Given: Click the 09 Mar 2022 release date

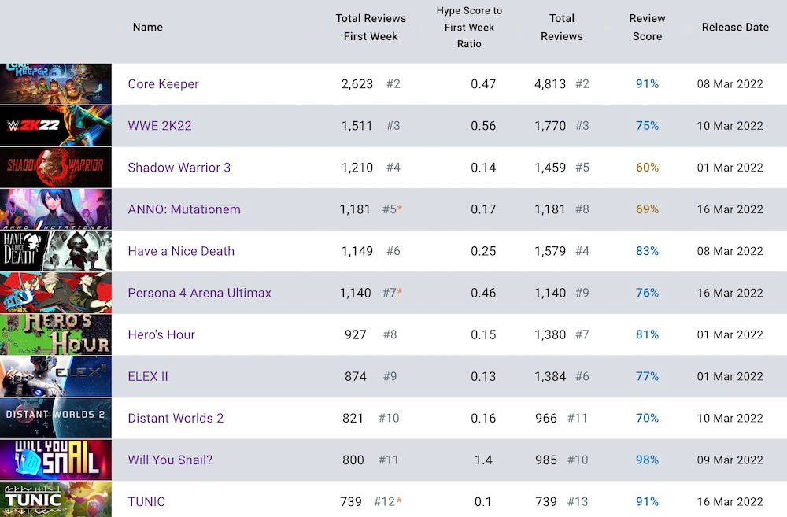Looking at the screenshot, I should [730, 460].
